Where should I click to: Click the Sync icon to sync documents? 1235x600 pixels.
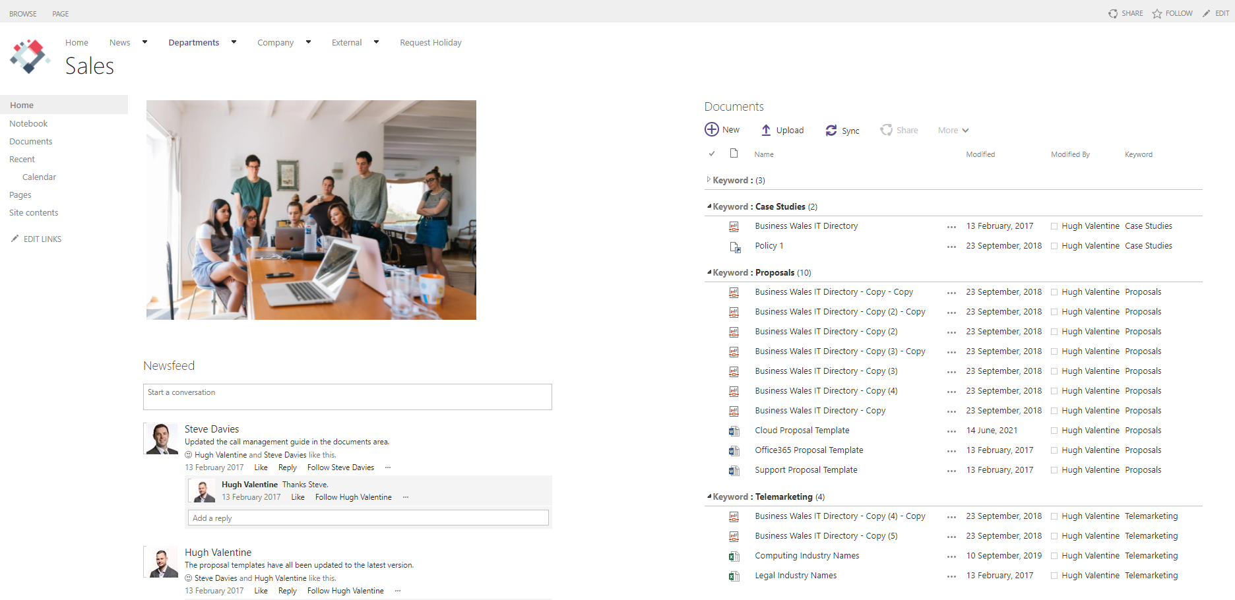coord(831,130)
